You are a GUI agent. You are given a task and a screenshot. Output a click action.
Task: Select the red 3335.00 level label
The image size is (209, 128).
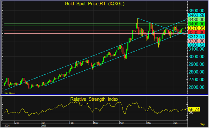click(x=196, y=32)
